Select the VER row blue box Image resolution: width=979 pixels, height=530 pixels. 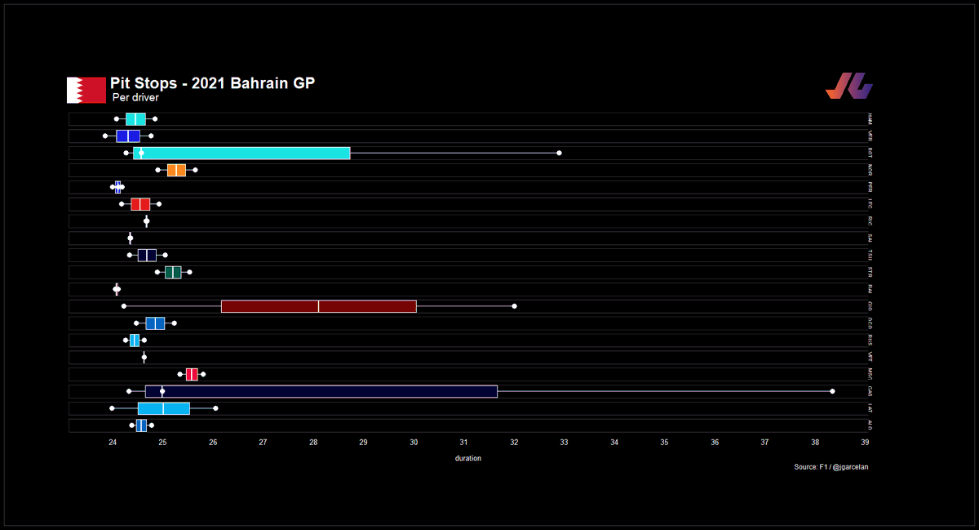pyautogui.click(x=128, y=136)
